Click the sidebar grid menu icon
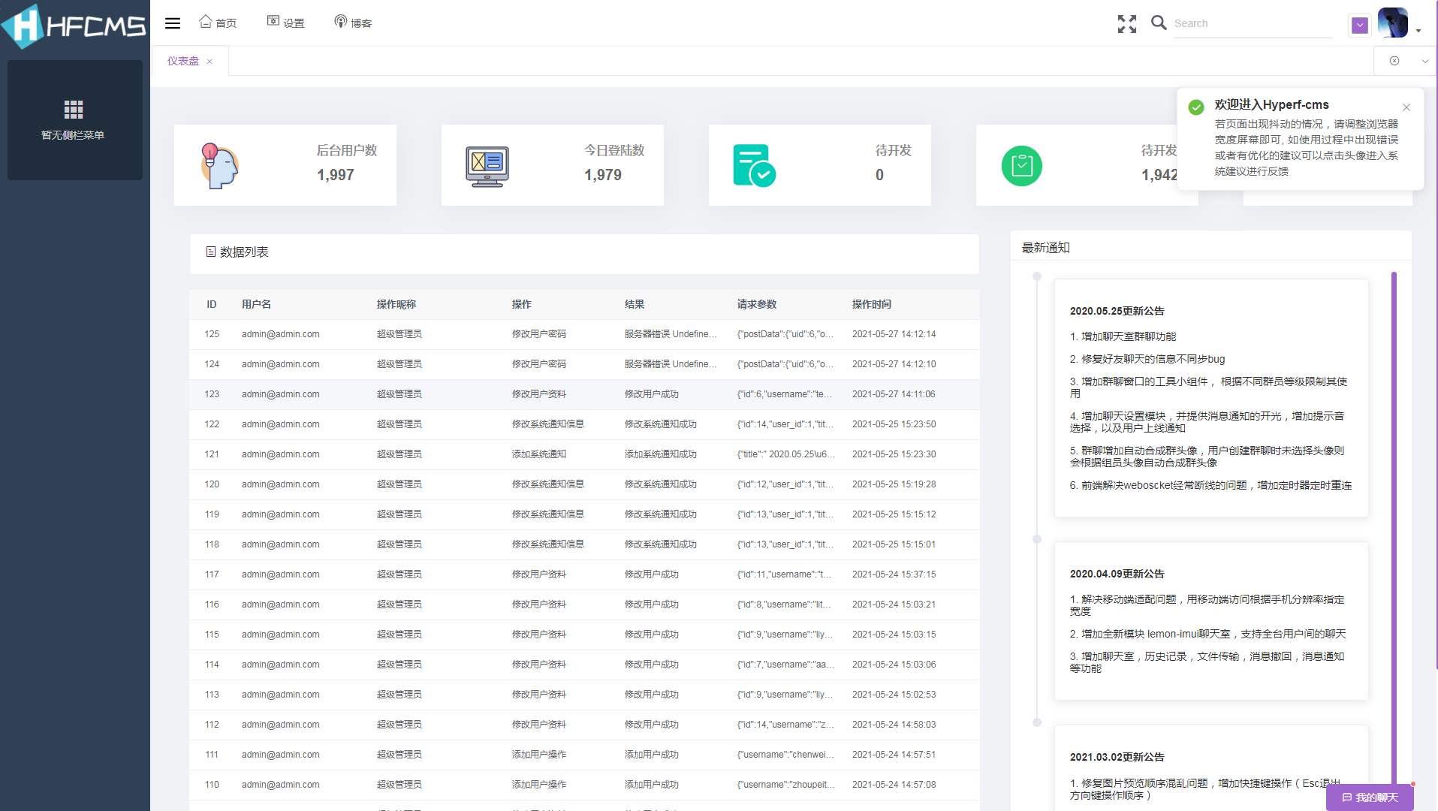The height and width of the screenshot is (811, 1438). (x=74, y=110)
